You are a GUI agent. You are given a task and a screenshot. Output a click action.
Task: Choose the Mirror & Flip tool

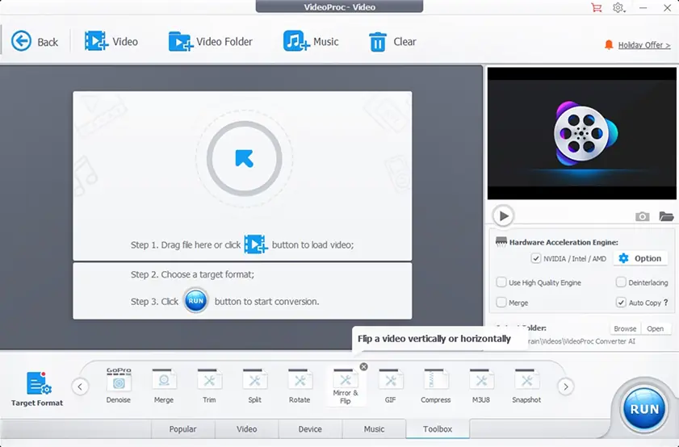click(345, 386)
